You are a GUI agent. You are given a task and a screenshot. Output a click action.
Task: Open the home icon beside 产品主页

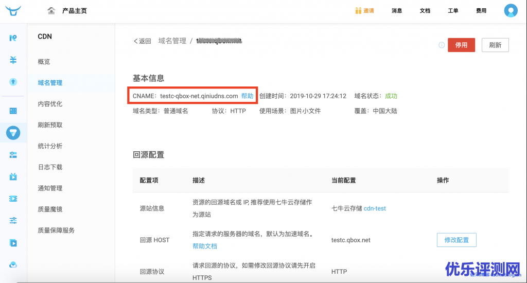(x=51, y=11)
